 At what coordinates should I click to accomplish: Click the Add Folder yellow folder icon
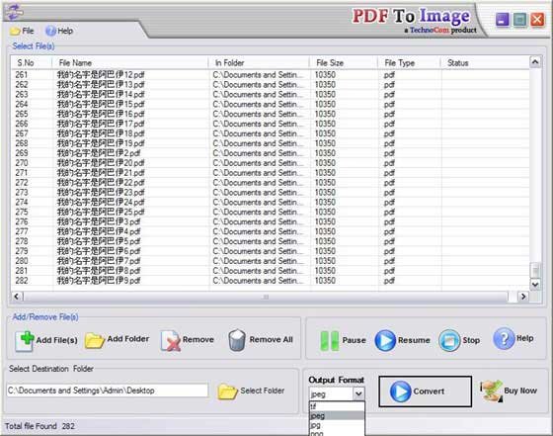[94, 340]
